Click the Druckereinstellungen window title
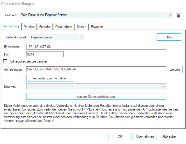 pyautogui.click(x=17, y=4)
